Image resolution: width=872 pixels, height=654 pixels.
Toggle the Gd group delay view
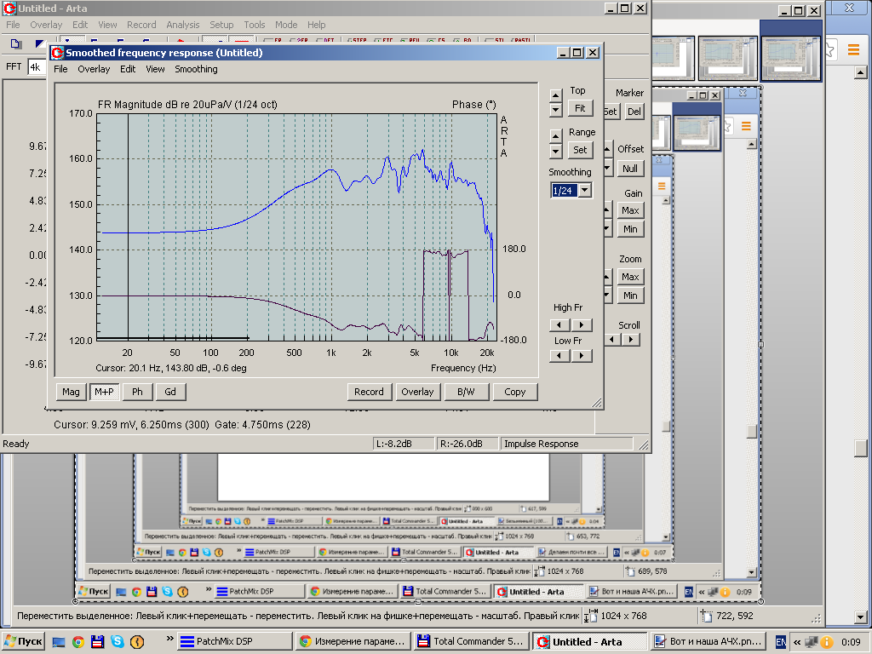click(170, 392)
